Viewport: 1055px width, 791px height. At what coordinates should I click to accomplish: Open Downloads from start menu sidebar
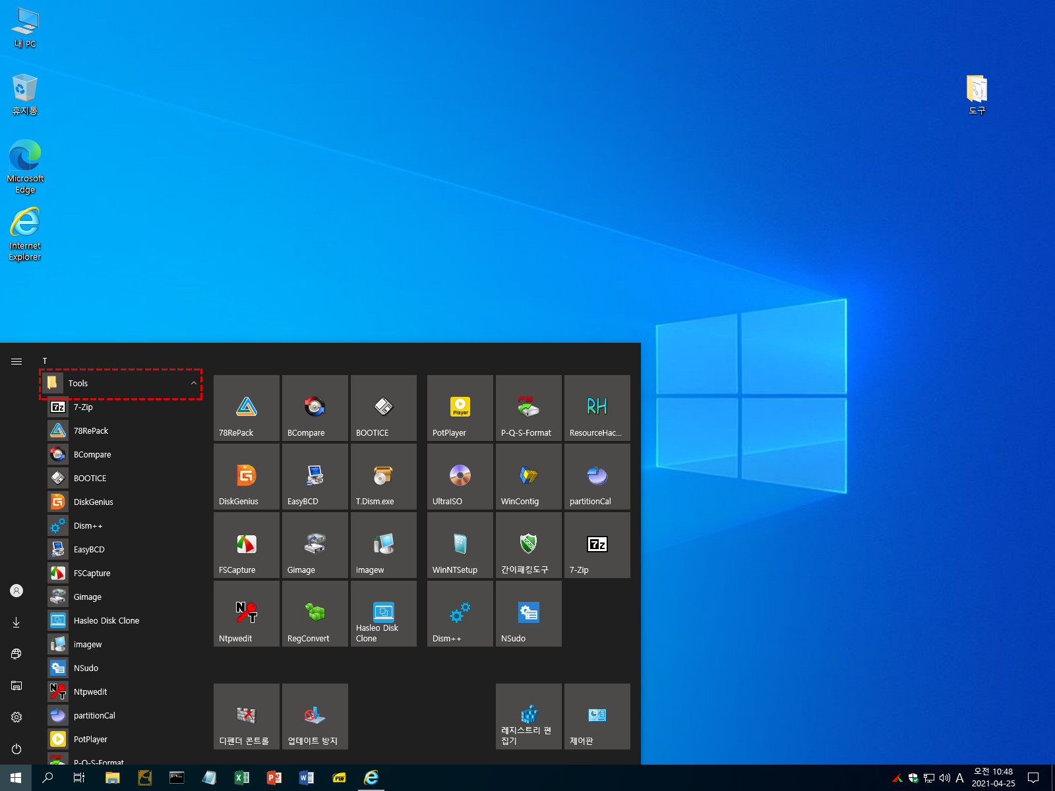[16, 622]
